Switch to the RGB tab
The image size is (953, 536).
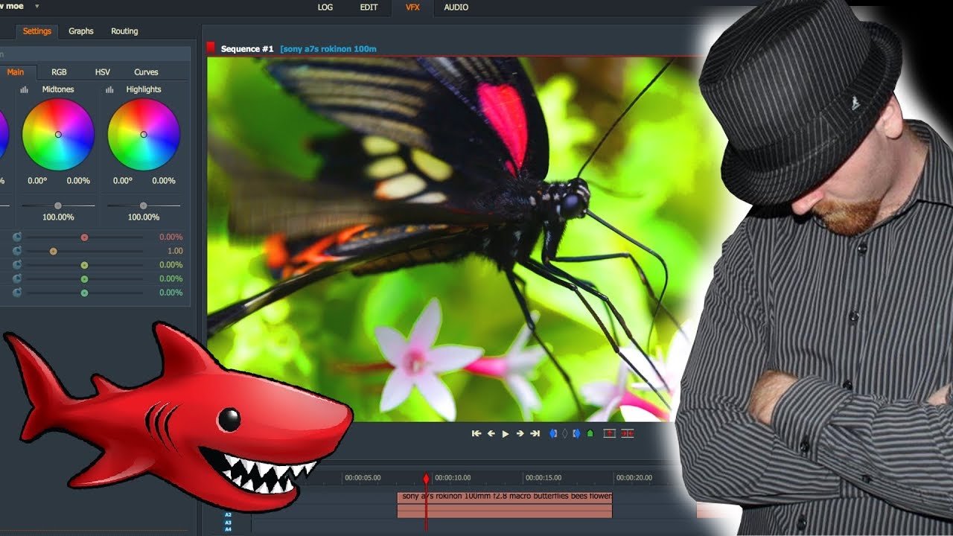(59, 72)
